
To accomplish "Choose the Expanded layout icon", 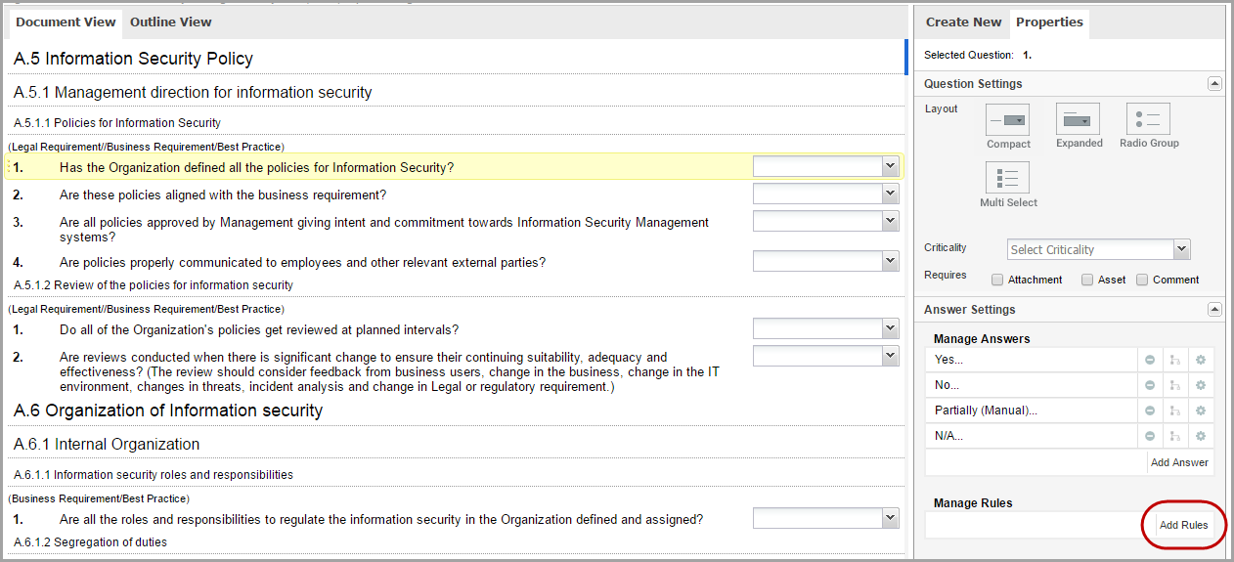I will [x=1078, y=119].
